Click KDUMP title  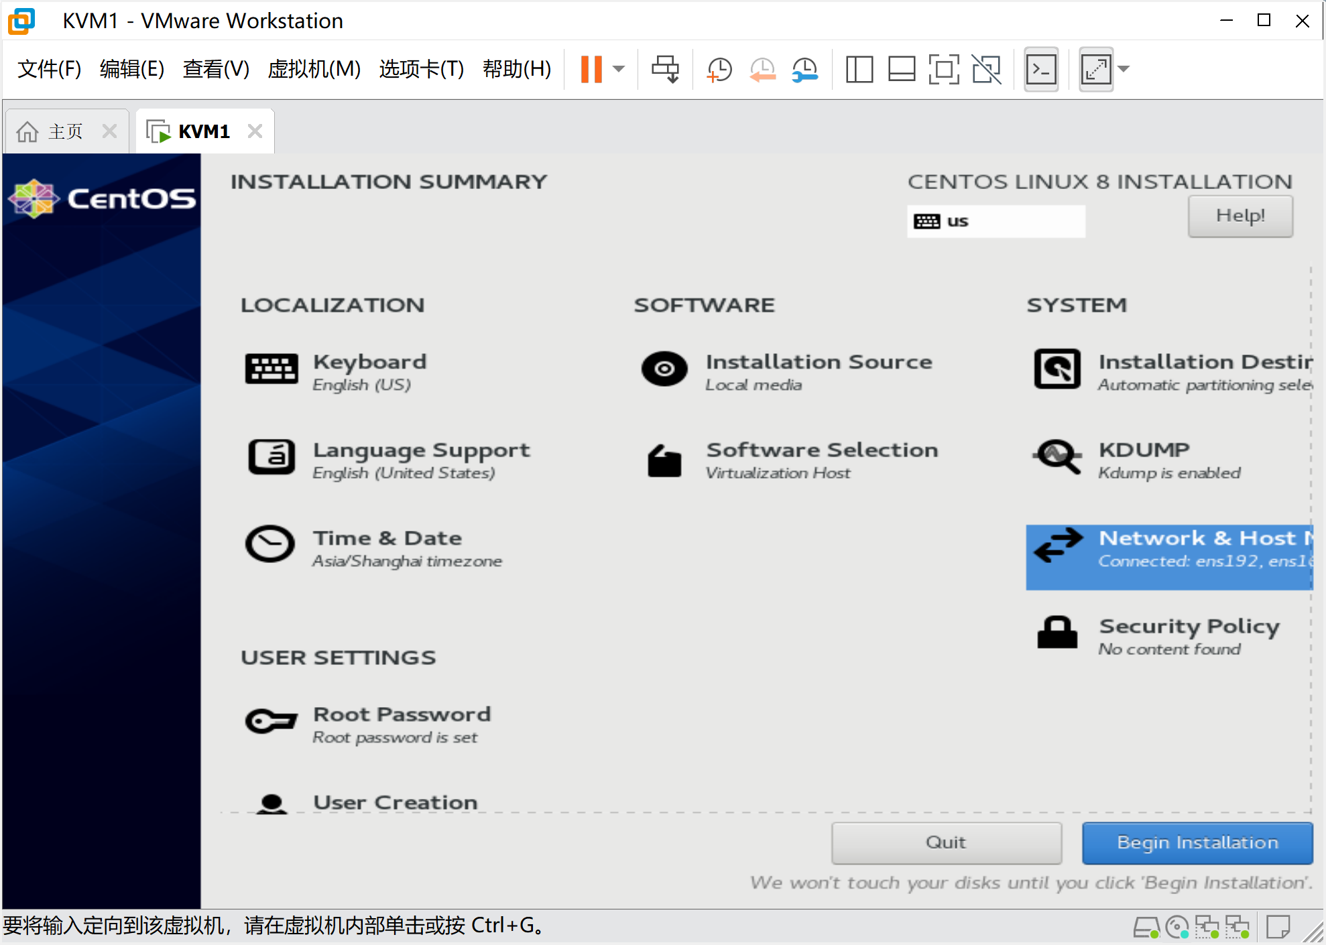tap(1144, 450)
